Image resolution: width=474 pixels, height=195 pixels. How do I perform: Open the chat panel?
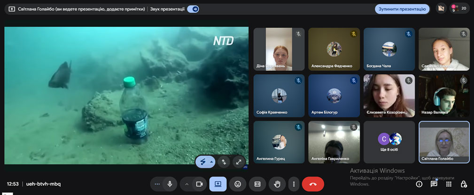[x=434, y=184]
